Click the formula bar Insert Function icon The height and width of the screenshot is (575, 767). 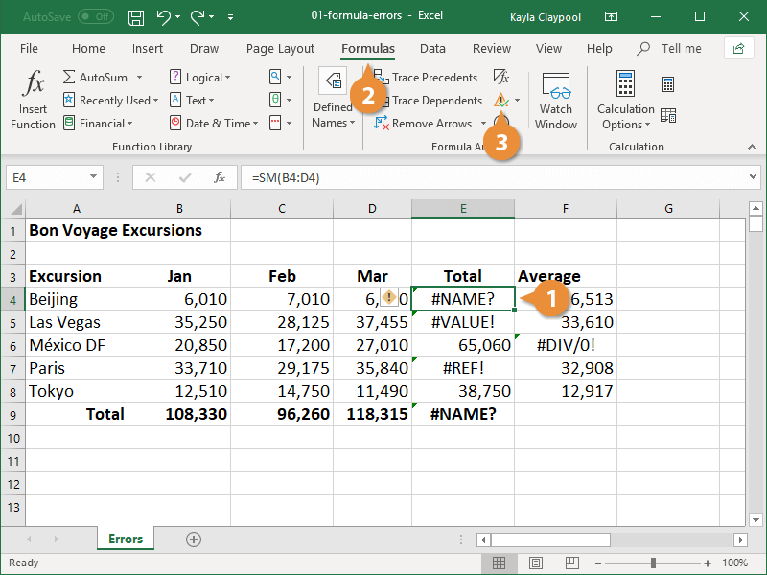pyautogui.click(x=220, y=177)
